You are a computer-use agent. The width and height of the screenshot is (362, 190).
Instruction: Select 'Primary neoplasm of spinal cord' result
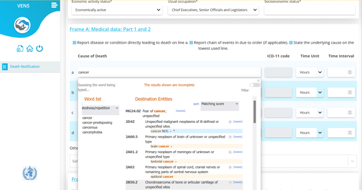coord(182,170)
